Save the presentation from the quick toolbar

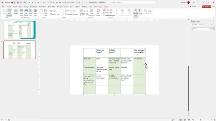(x=18, y=2)
